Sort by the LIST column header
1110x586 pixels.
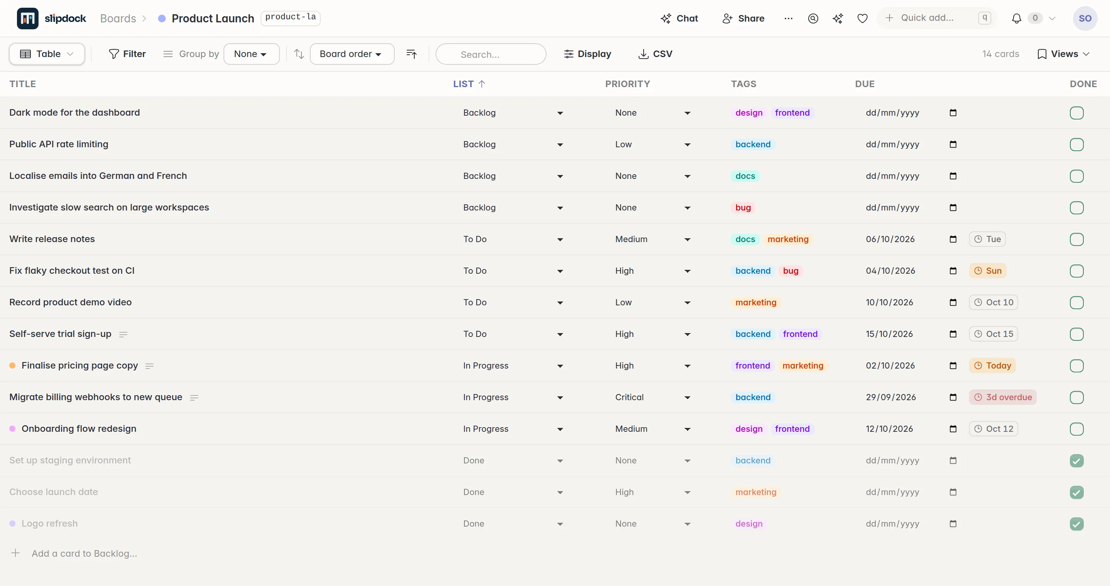click(x=469, y=84)
